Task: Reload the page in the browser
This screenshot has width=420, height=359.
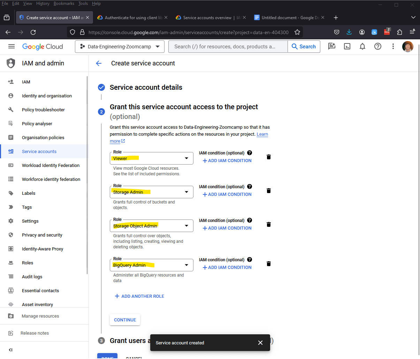Action: click(33, 32)
